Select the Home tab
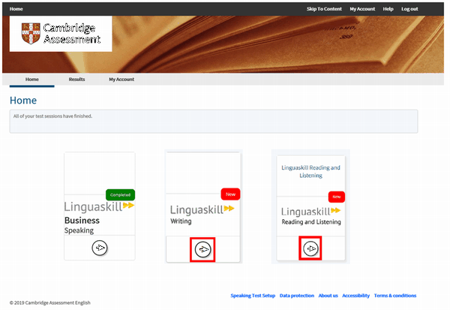The image size is (450, 310). pyautogui.click(x=31, y=80)
